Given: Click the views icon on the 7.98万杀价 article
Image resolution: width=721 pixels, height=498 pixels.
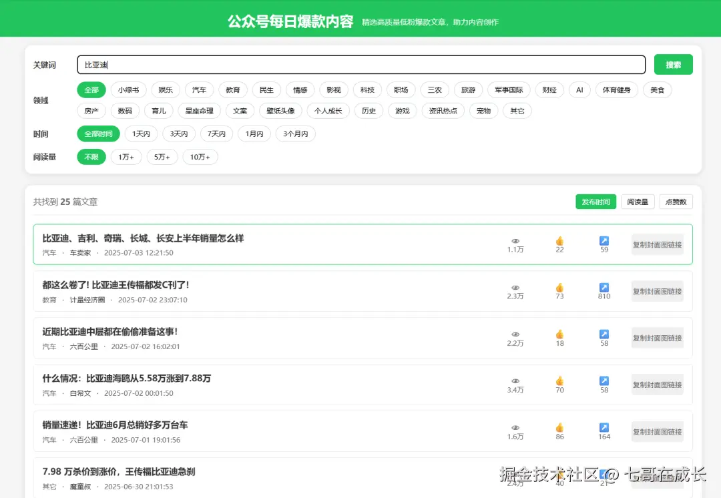Looking at the screenshot, I should pos(515,473).
